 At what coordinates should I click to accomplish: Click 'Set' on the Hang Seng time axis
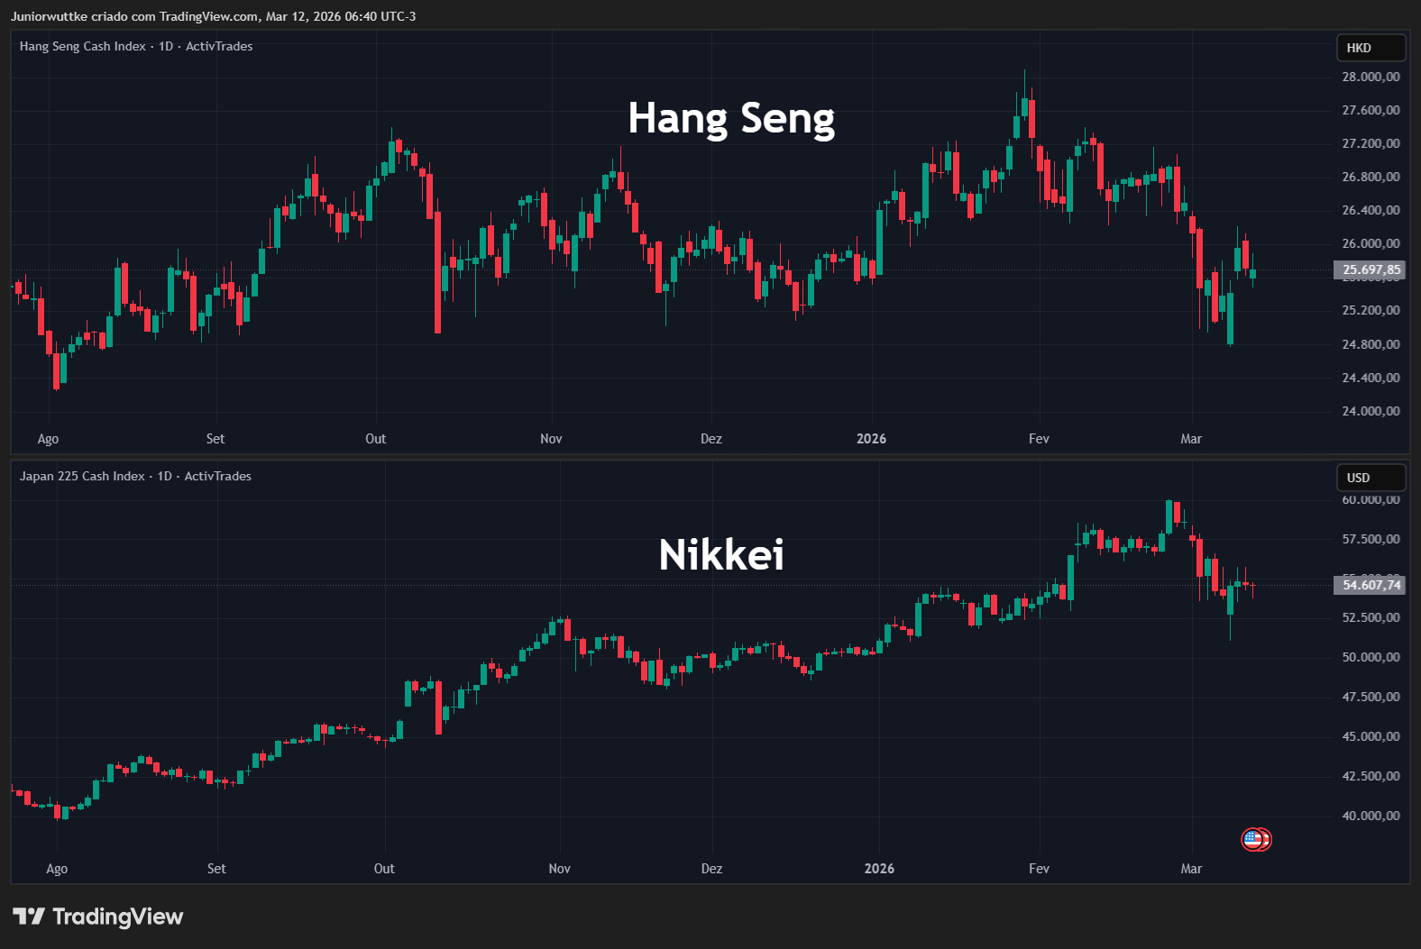pos(215,439)
